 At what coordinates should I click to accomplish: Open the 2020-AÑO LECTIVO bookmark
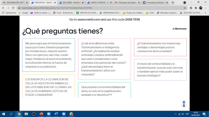(190, 13)
